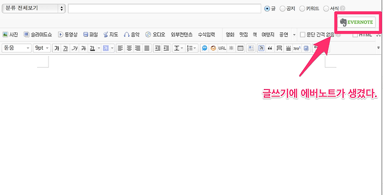This screenshot has width=383, height=195.
Task: Center align text
Action: tap(129, 48)
